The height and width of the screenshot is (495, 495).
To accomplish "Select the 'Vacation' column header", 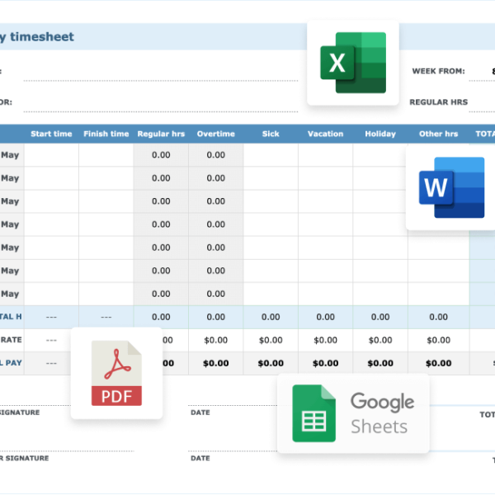I will point(326,134).
